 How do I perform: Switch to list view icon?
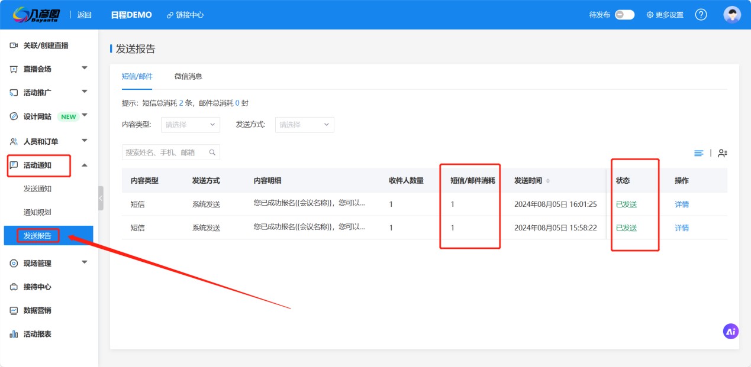pyautogui.click(x=699, y=153)
